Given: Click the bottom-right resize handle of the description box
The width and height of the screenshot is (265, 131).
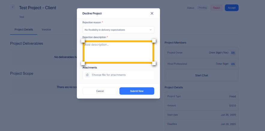Looking at the screenshot, I should [154, 63].
